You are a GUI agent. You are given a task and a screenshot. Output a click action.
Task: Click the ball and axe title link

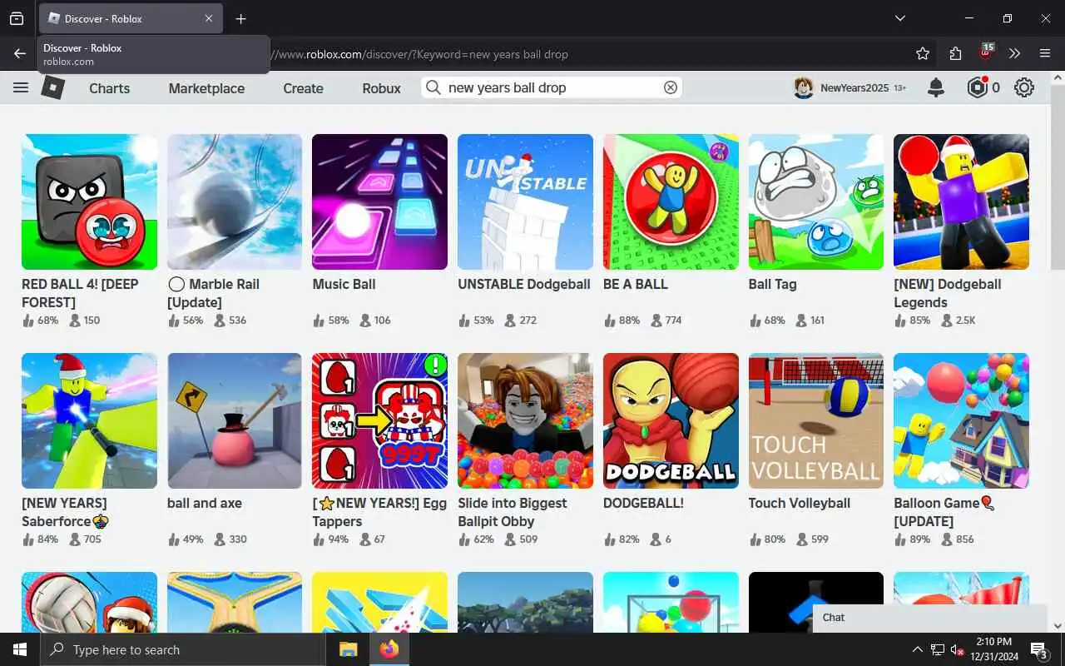205,503
